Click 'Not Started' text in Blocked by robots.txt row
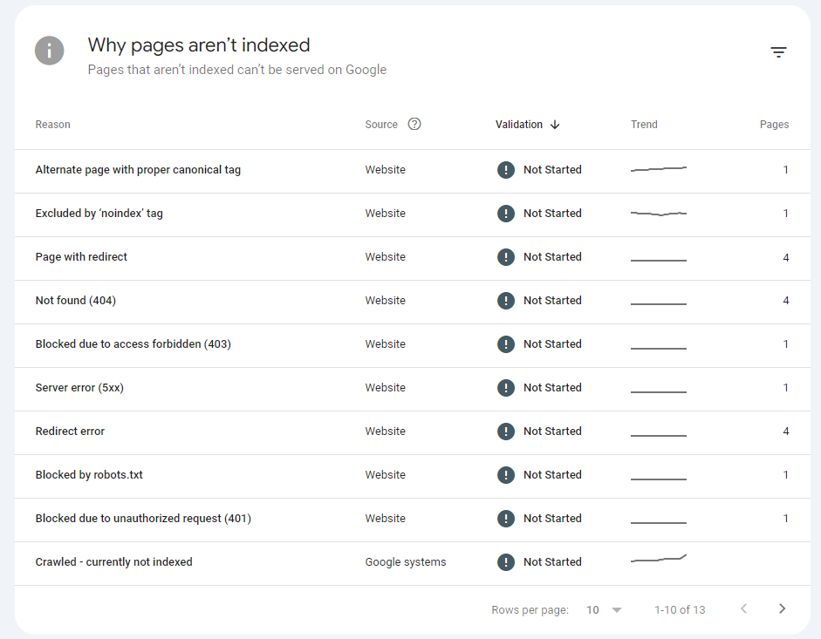Image resolution: width=821 pixels, height=639 pixels. (552, 474)
